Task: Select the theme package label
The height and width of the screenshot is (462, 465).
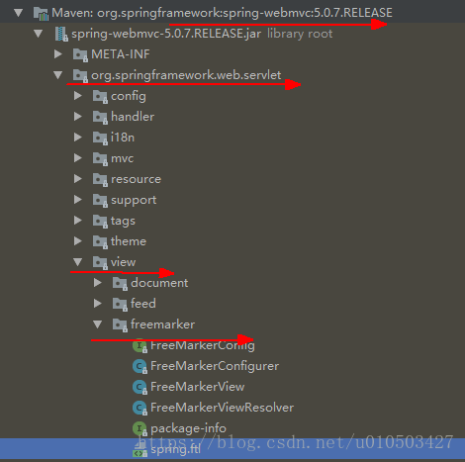Action: tap(129, 241)
